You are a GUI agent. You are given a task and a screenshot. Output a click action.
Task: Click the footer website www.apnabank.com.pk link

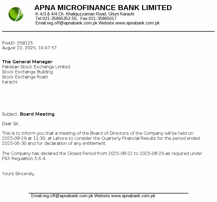pyautogui.click(x=133, y=196)
